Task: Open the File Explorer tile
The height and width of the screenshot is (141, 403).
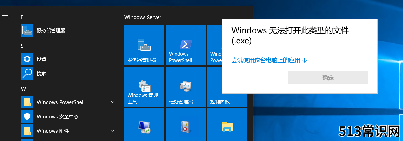Action: (x=227, y=125)
